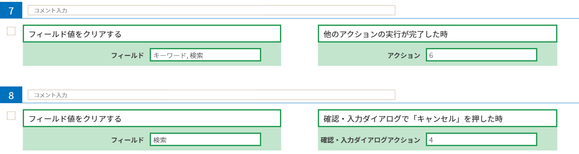Open action 8's フィールド値をクリアする selector
579x154 pixels.
tap(152, 119)
